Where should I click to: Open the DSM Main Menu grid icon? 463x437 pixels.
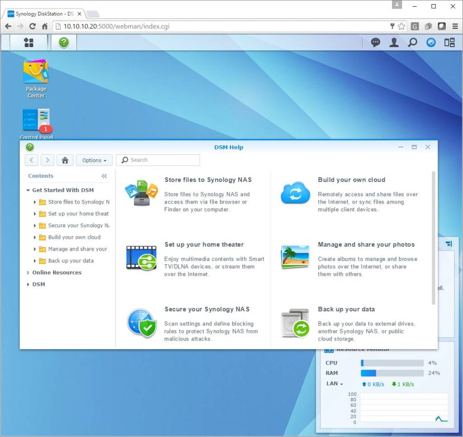click(28, 43)
